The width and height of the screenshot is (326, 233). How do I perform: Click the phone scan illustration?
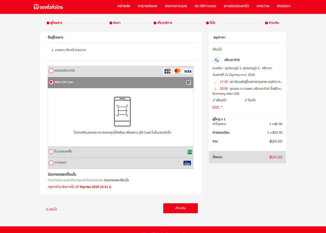pos(122,112)
